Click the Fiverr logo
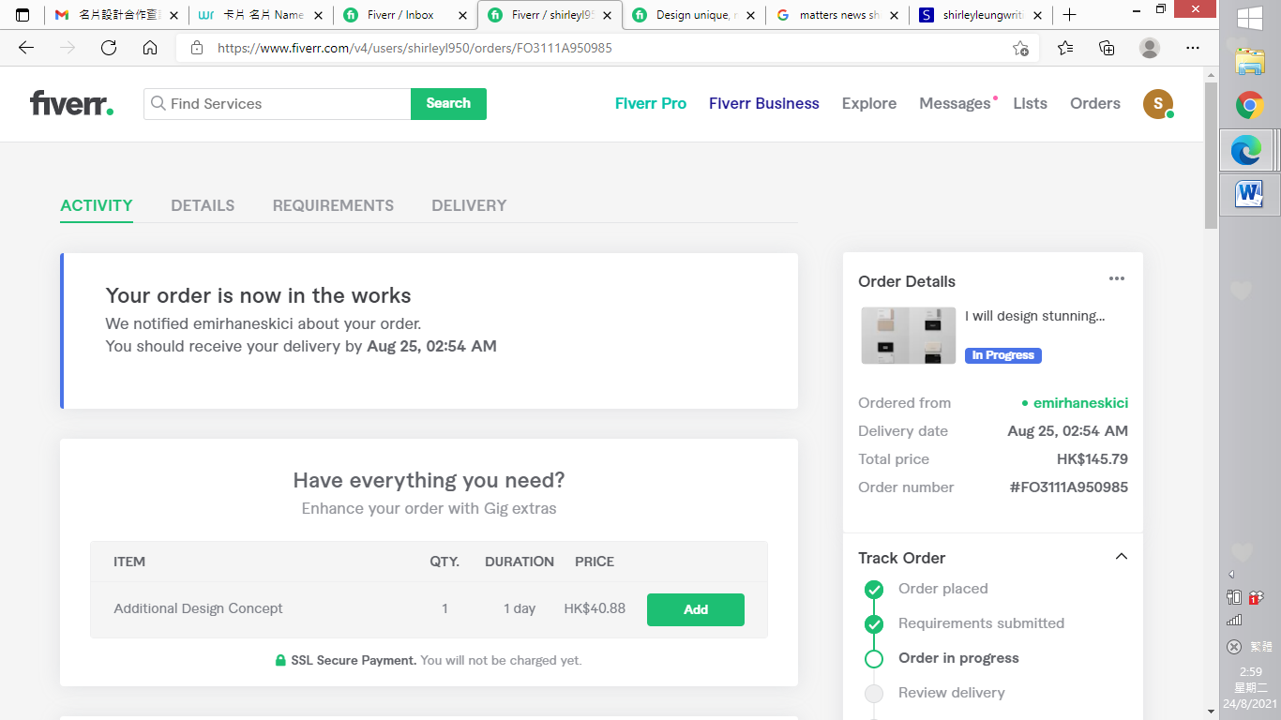This screenshot has width=1281, height=720. click(x=71, y=103)
